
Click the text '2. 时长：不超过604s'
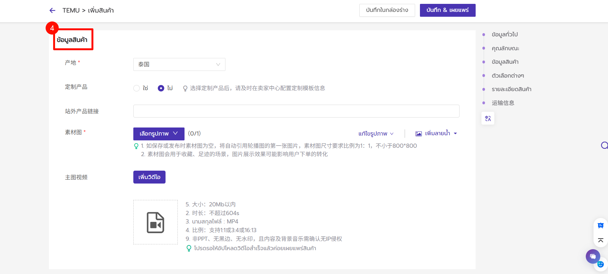pyautogui.click(x=213, y=213)
